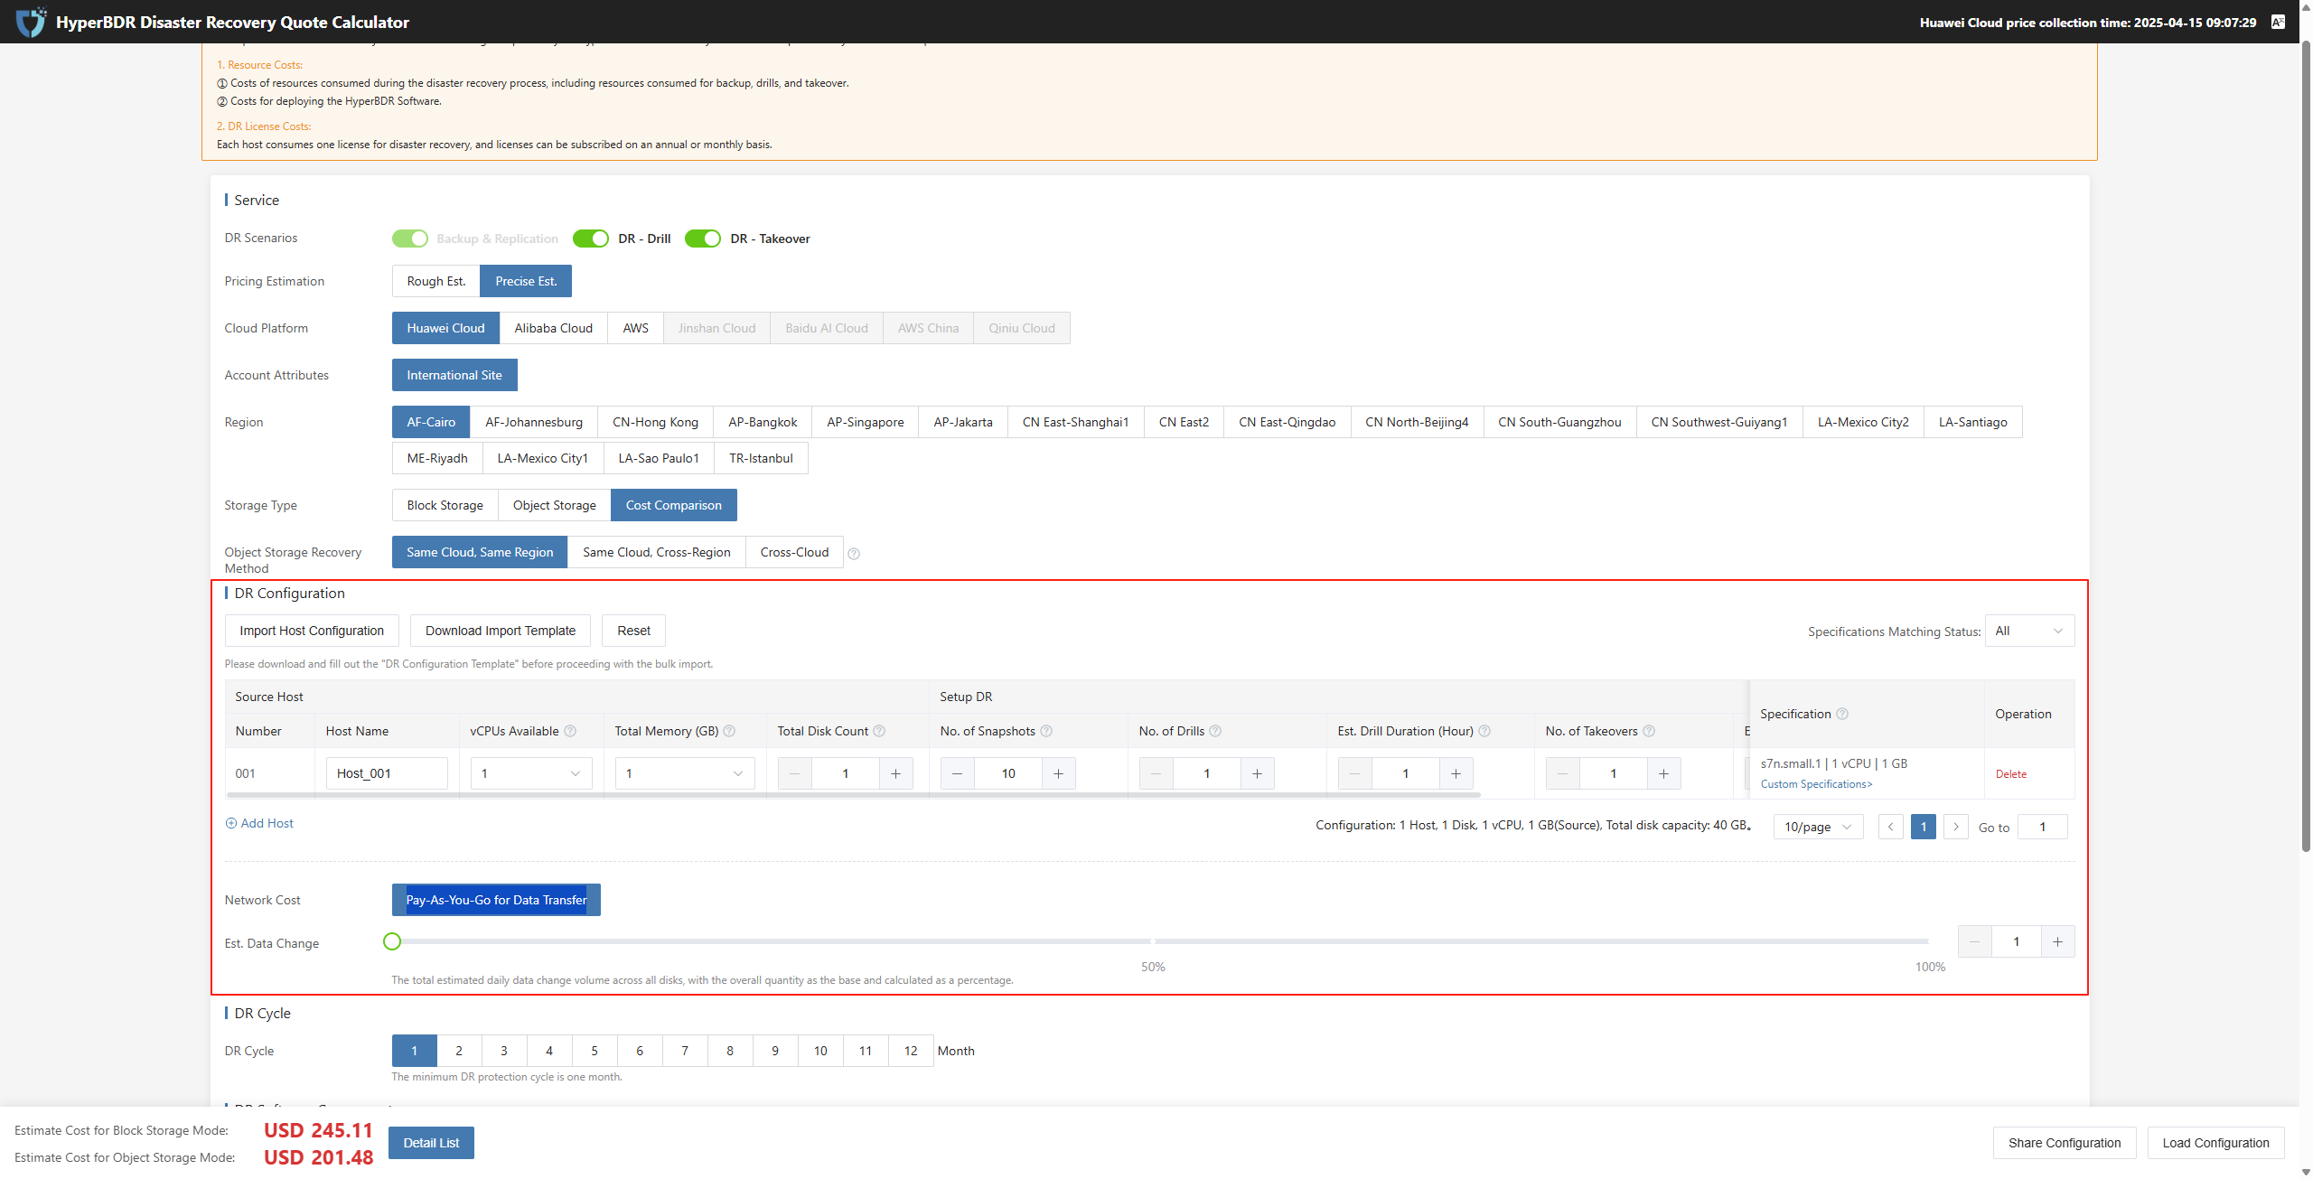The height and width of the screenshot is (1179, 2313).
Task: Show help for Specification column
Action: point(1842,714)
